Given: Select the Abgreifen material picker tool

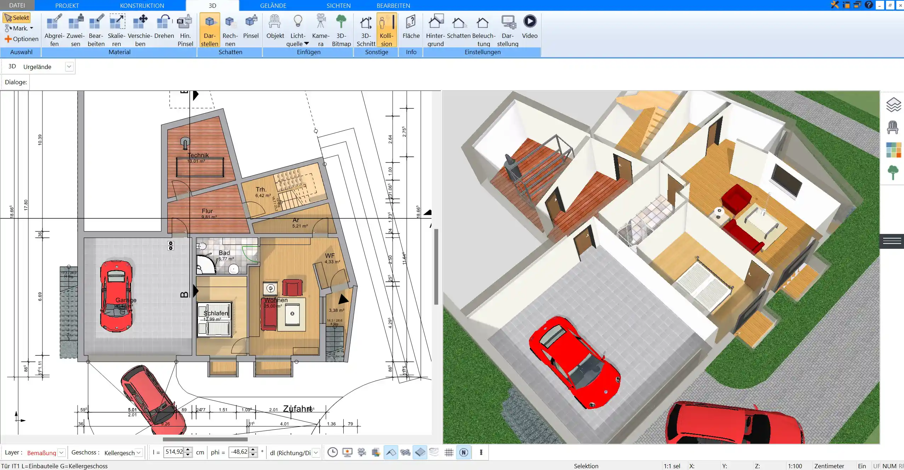Looking at the screenshot, I should [55, 30].
